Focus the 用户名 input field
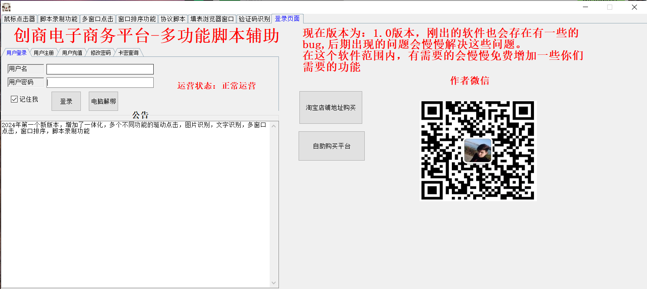Screen dimensions: 647x289 (100, 69)
